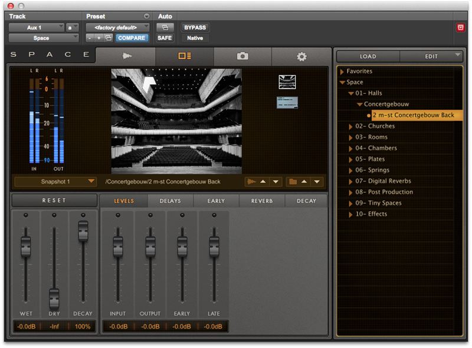
Task: Select the previous preset minus icon
Action: (x=90, y=38)
